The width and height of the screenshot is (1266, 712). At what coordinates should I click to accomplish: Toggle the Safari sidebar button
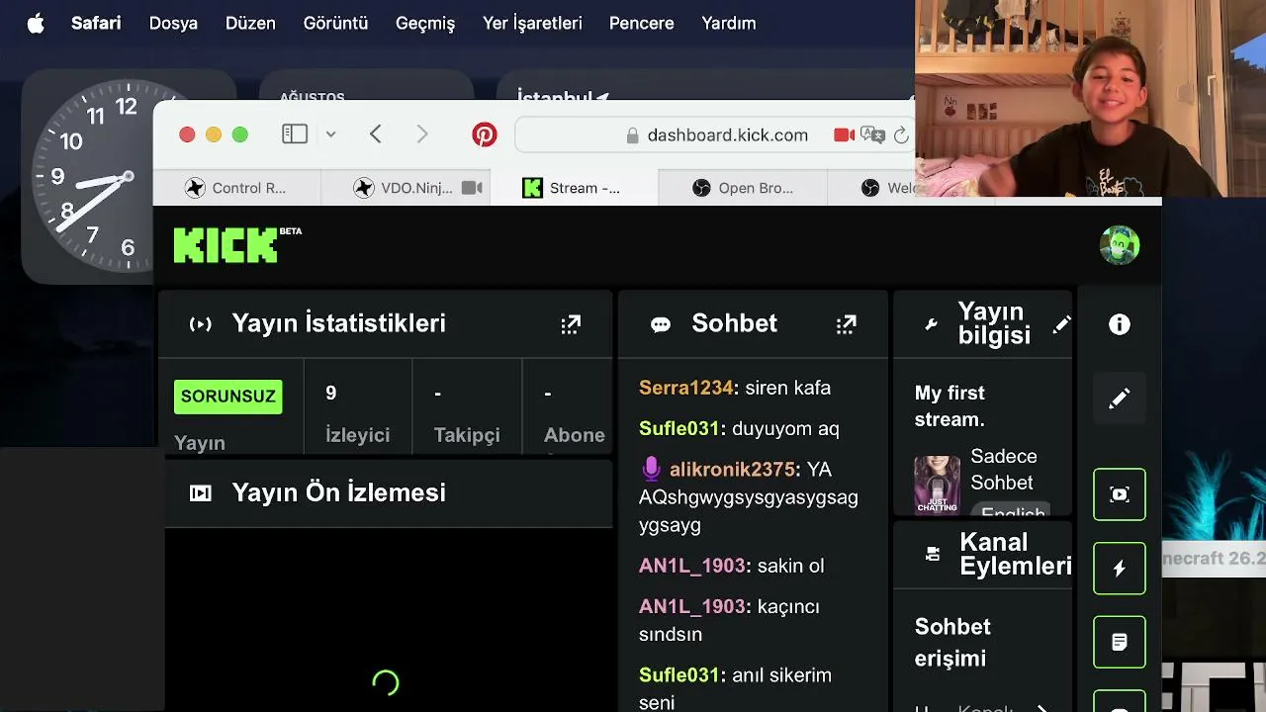pos(295,134)
